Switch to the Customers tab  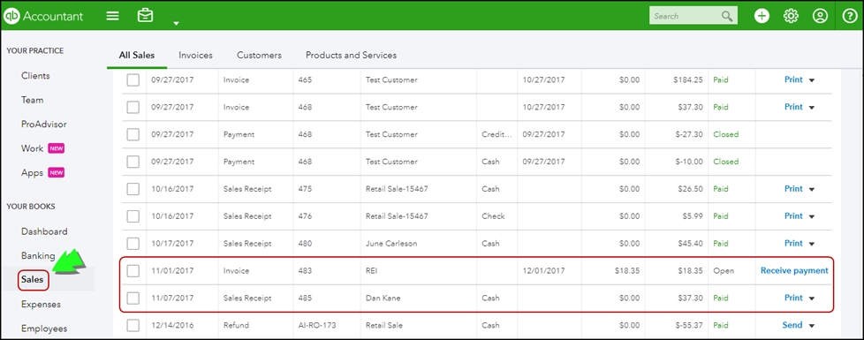[259, 55]
